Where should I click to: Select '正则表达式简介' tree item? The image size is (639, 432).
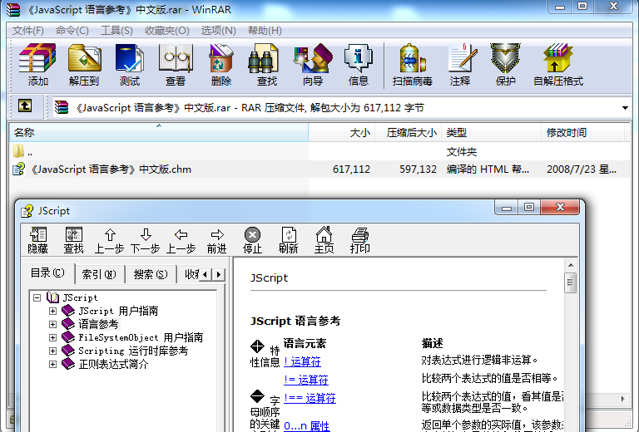coord(113,364)
